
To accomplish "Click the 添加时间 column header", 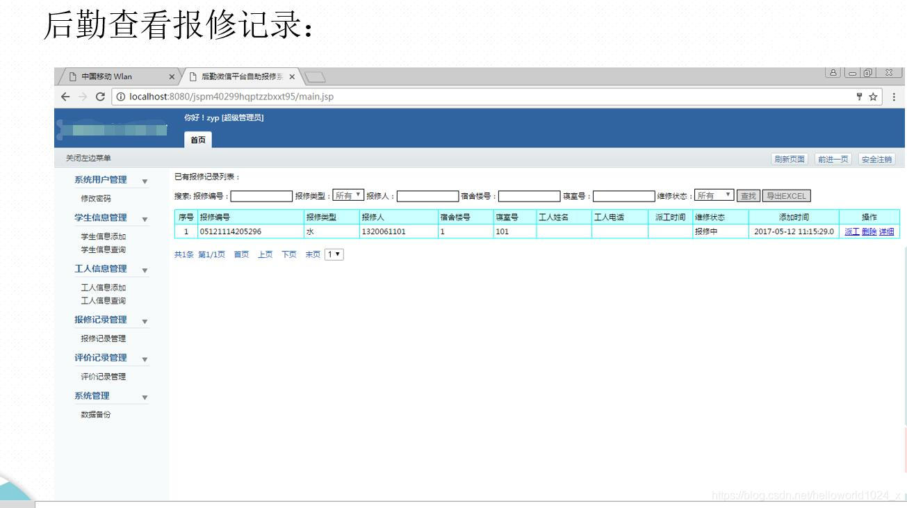I will point(794,217).
